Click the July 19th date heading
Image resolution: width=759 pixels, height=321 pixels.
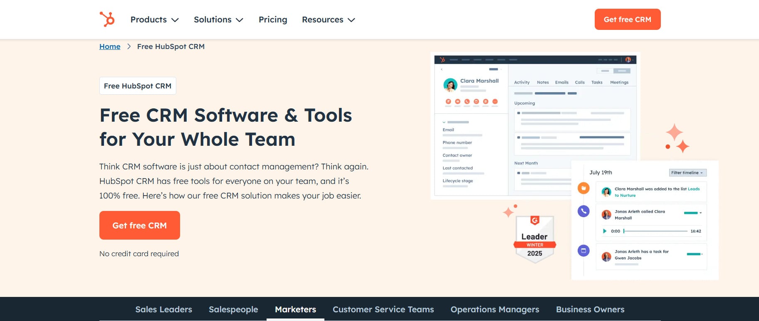coord(601,172)
